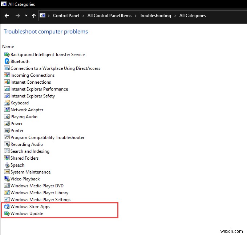This screenshot has height=235, width=247.
Task: Click the Power troubleshooter icon
Action: pos(7,124)
